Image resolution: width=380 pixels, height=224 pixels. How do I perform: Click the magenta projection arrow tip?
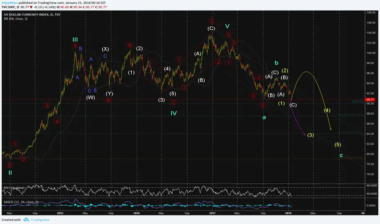(305, 134)
